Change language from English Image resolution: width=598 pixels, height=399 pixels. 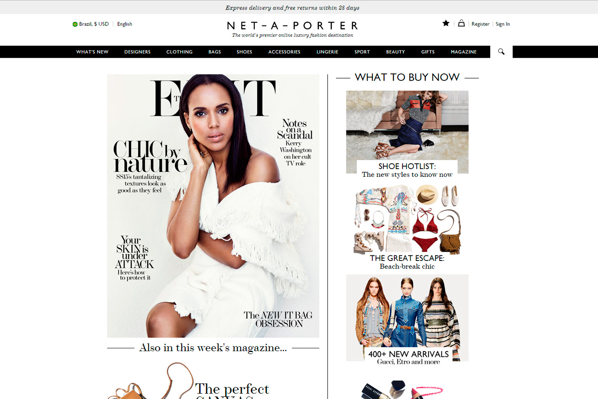[124, 24]
